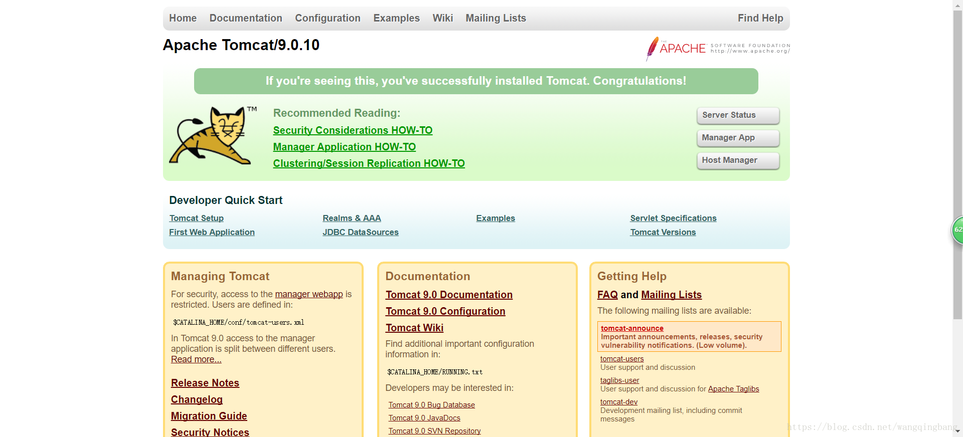This screenshot has height=437, width=963.
Task: Open the tomcat-dev mailing list link
Action: [619, 402]
